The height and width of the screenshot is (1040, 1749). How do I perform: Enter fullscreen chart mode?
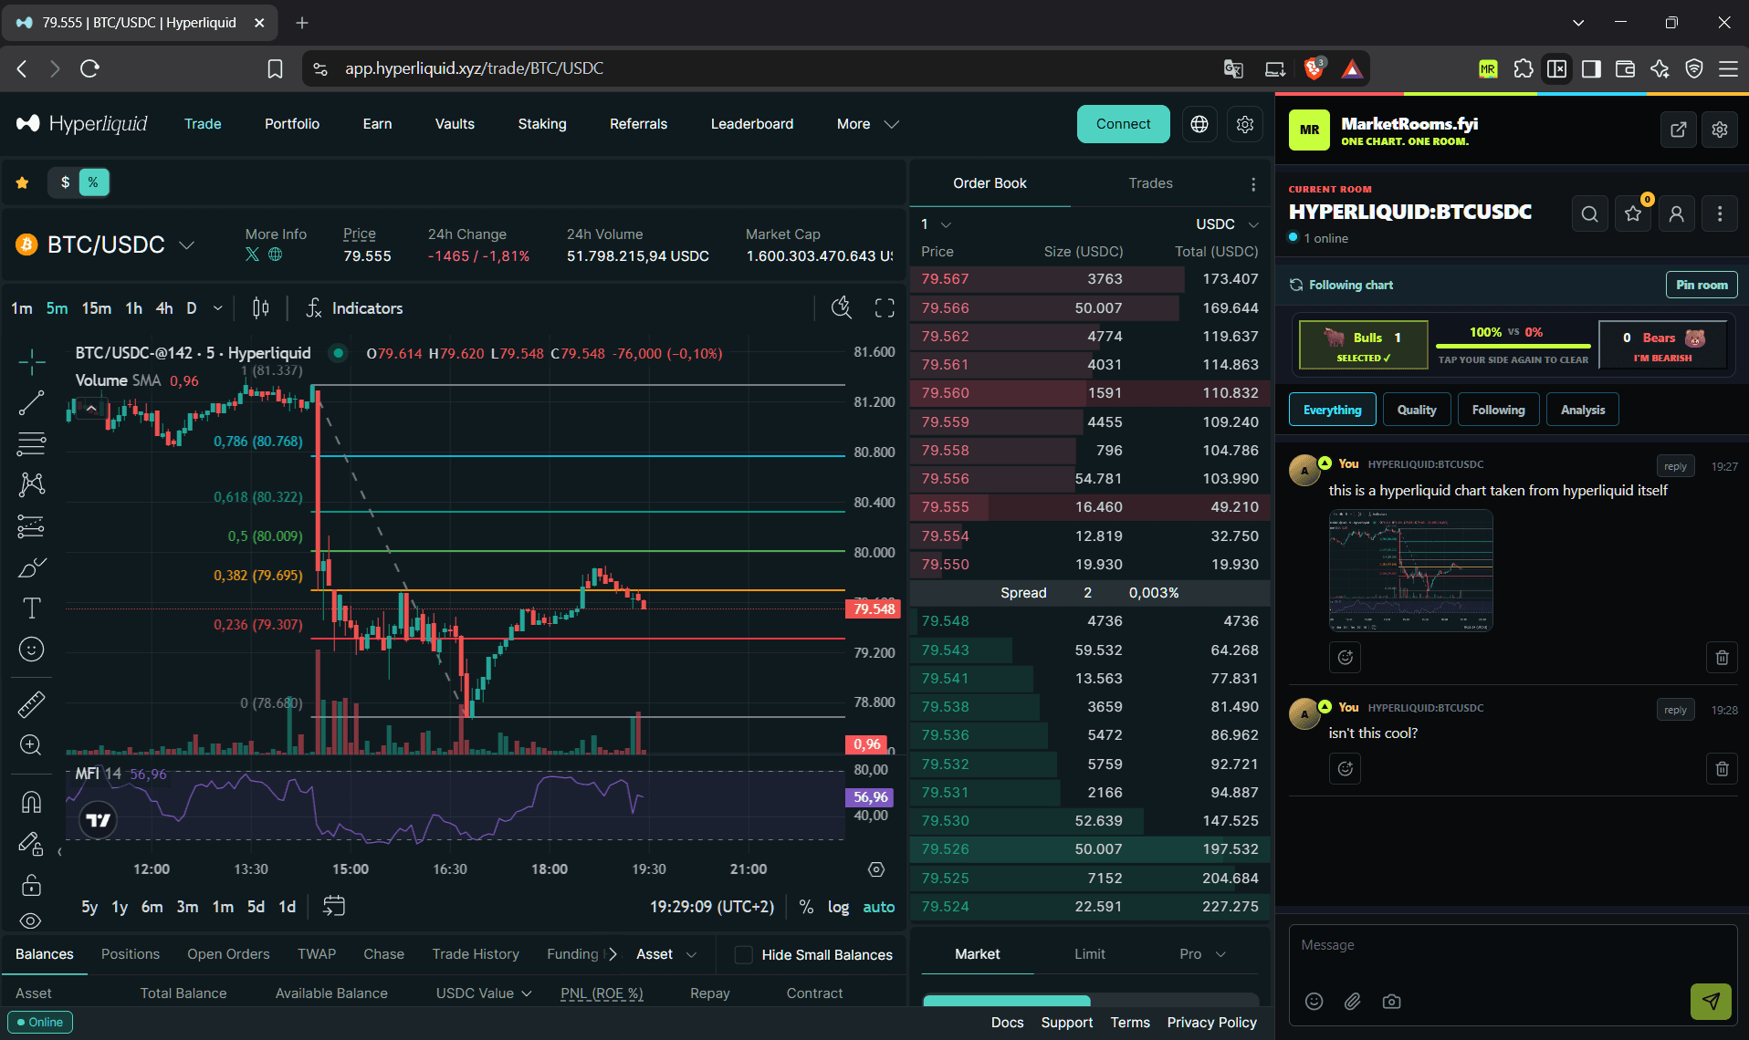[x=885, y=308]
